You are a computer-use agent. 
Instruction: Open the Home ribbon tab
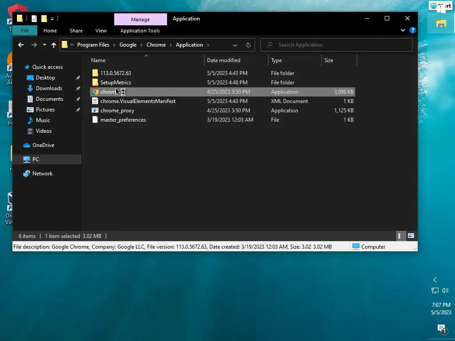click(x=50, y=31)
